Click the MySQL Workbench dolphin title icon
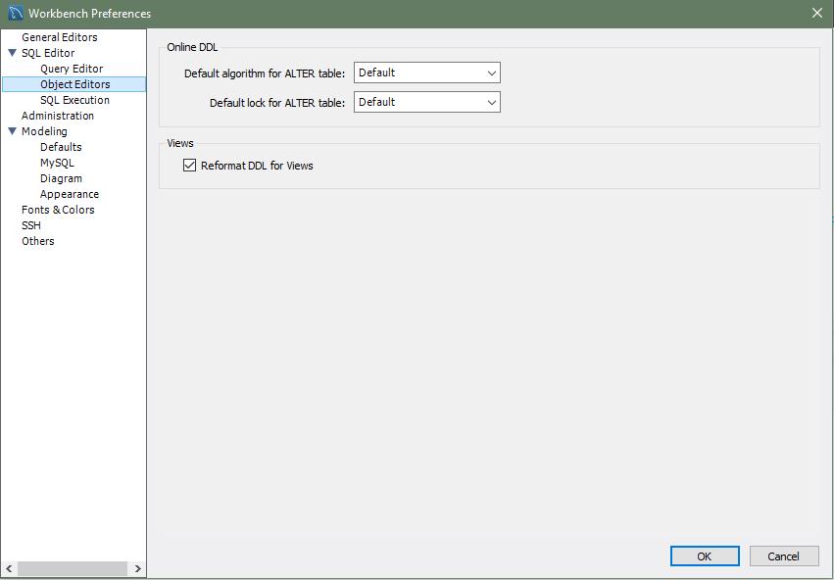This screenshot has width=834, height=580. click(x=15, y=13)
